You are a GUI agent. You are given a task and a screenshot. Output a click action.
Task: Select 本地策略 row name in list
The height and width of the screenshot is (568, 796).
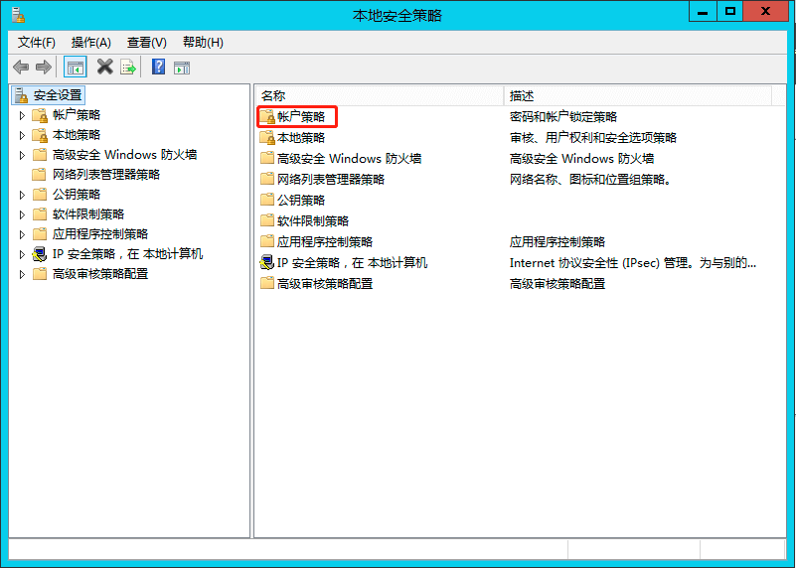pyautogui.click(x=301, y=138)
